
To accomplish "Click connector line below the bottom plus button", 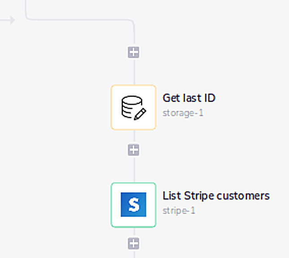I will [134, 254].
